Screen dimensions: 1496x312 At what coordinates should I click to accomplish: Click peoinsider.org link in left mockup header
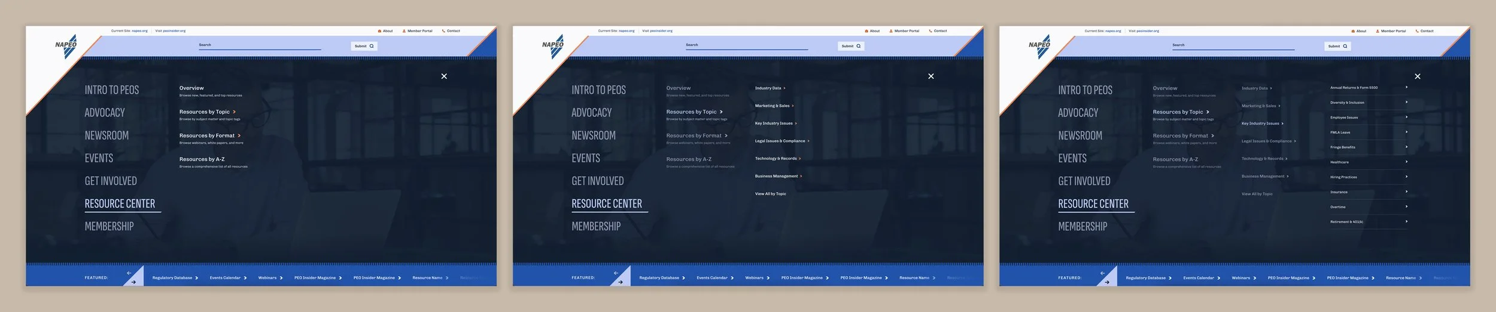[x=175, y=31]
